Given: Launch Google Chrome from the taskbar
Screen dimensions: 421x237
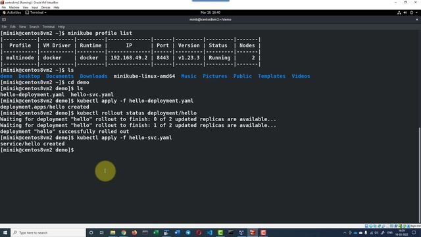Looking at the screenshot, I should (124, 232).
